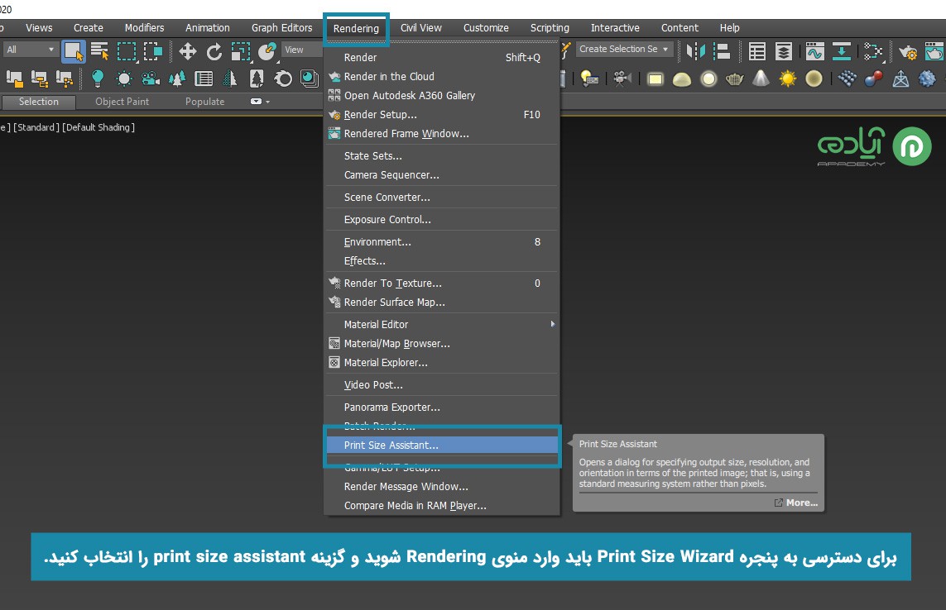Open the Help menu

coord(729,28)
